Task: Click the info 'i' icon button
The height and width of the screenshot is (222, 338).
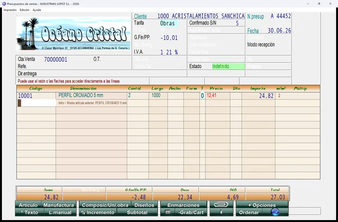Action: tap(221, 212)
